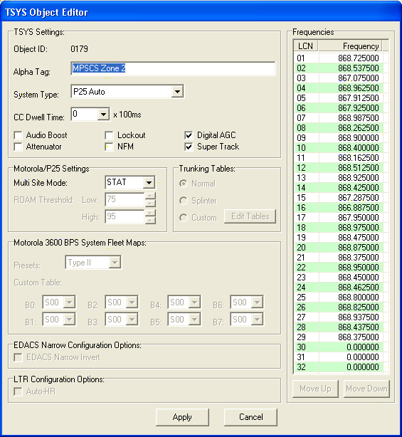Image resolution: width=402 pixels, height=437 pixels.
Task: Select the empty LCN 30 row
Action: (x=339, y=347)
